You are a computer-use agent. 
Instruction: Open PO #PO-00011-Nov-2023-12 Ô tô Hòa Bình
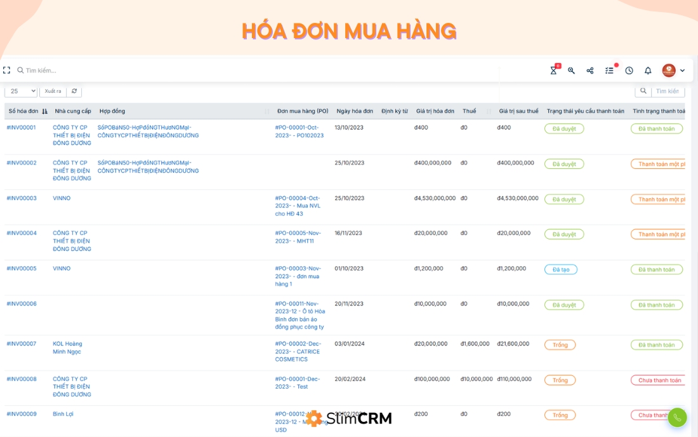coord(300,316)
